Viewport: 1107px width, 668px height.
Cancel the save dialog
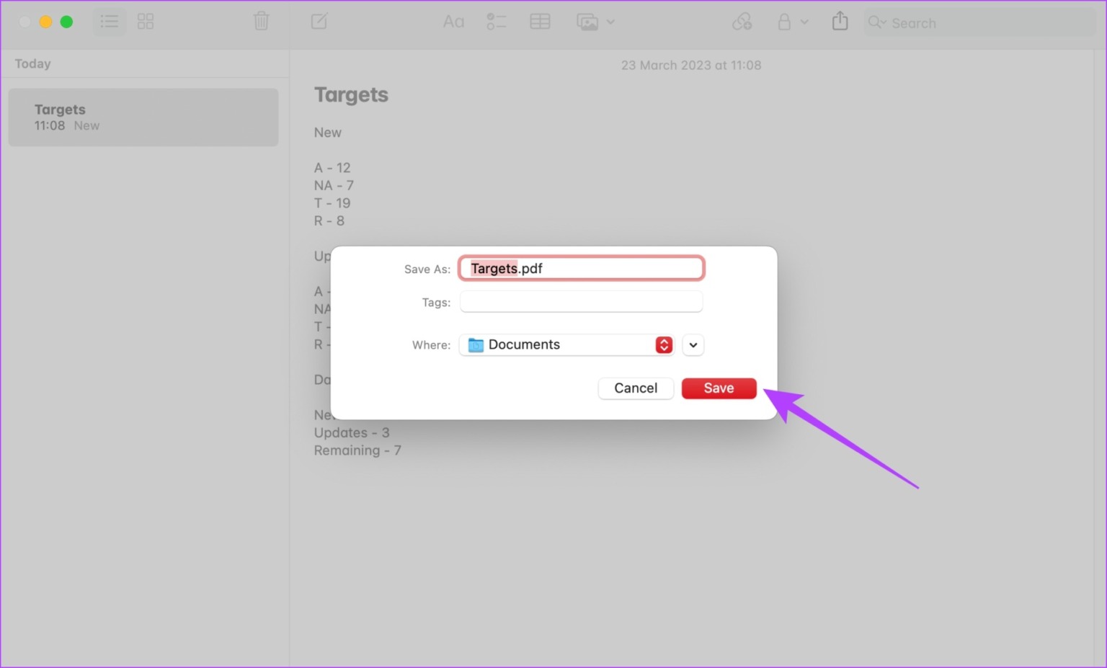(635, 388)
